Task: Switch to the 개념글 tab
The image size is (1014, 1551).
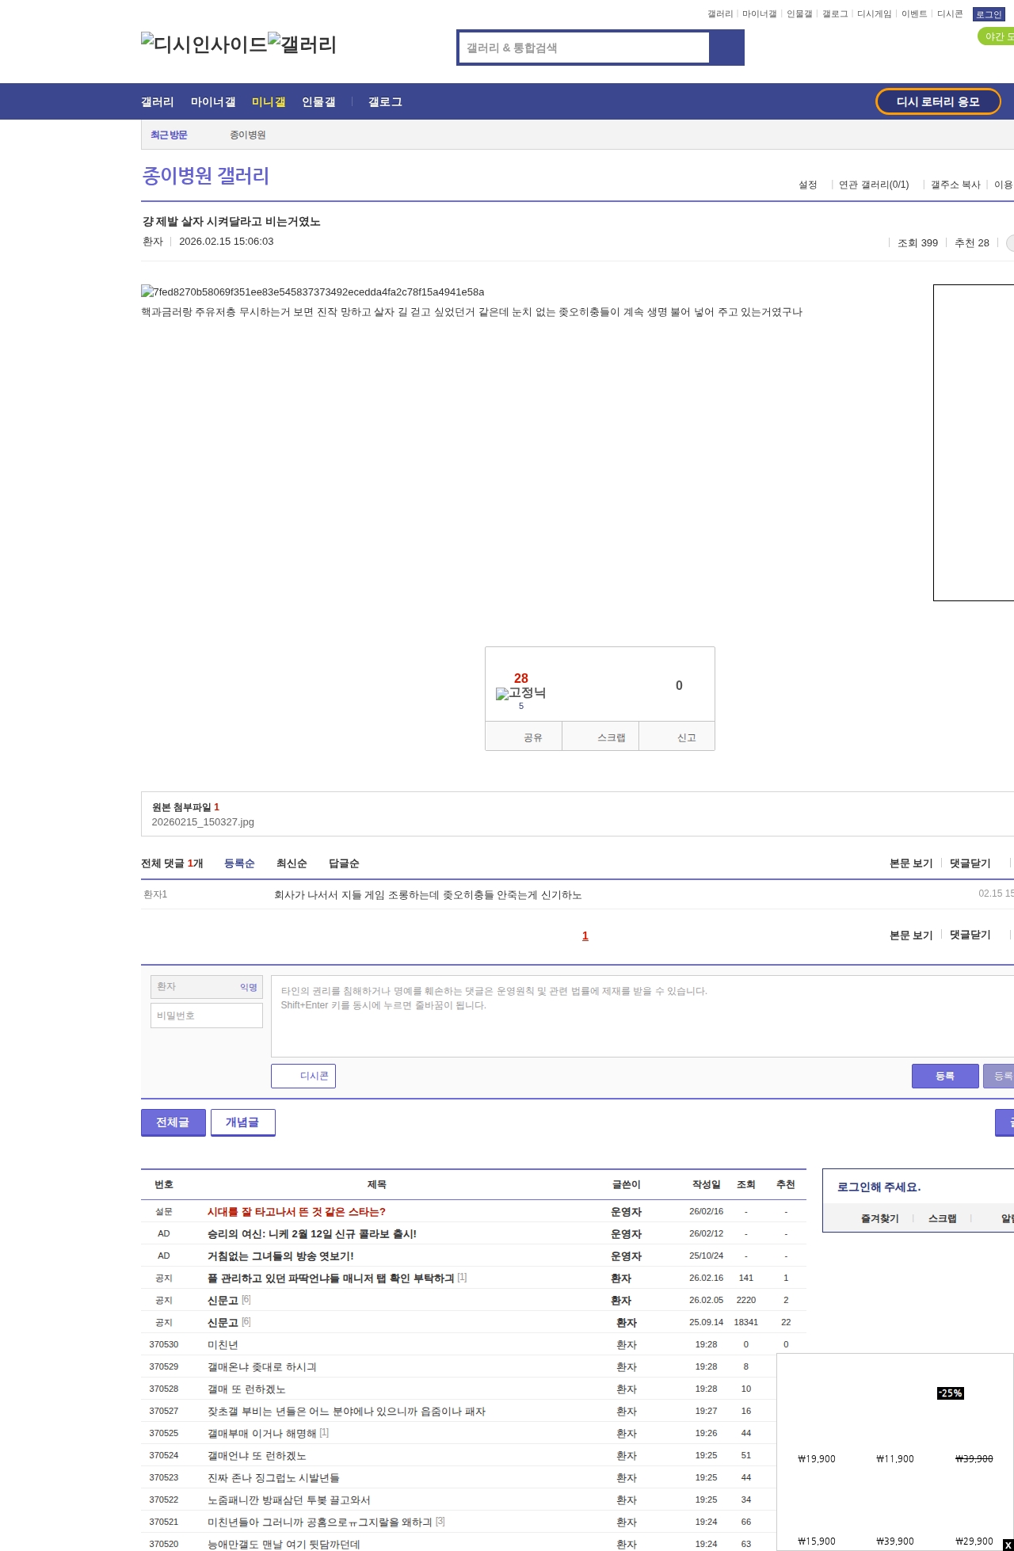Action: 242,1122
